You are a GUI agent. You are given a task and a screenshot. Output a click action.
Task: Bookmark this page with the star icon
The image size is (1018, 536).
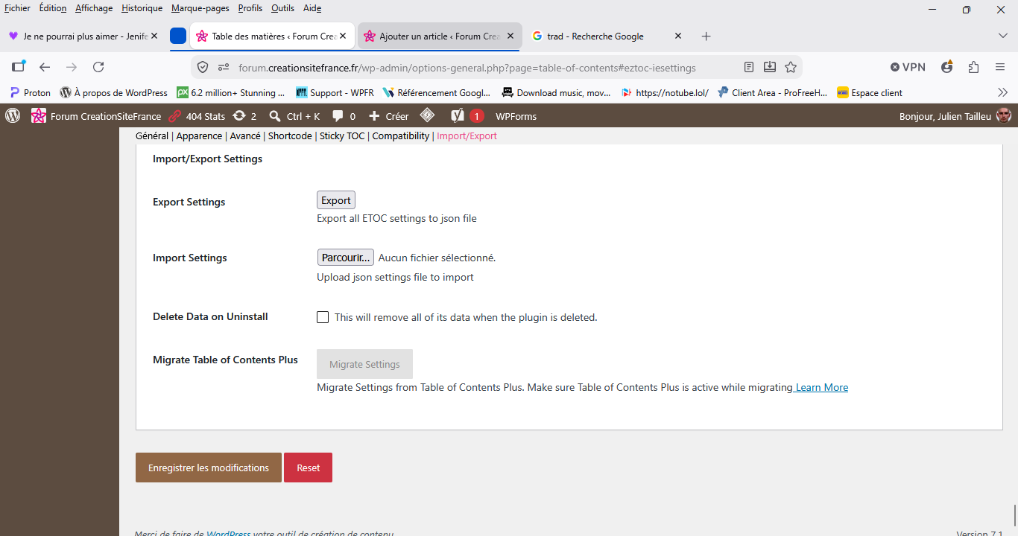tap(791, 67)
